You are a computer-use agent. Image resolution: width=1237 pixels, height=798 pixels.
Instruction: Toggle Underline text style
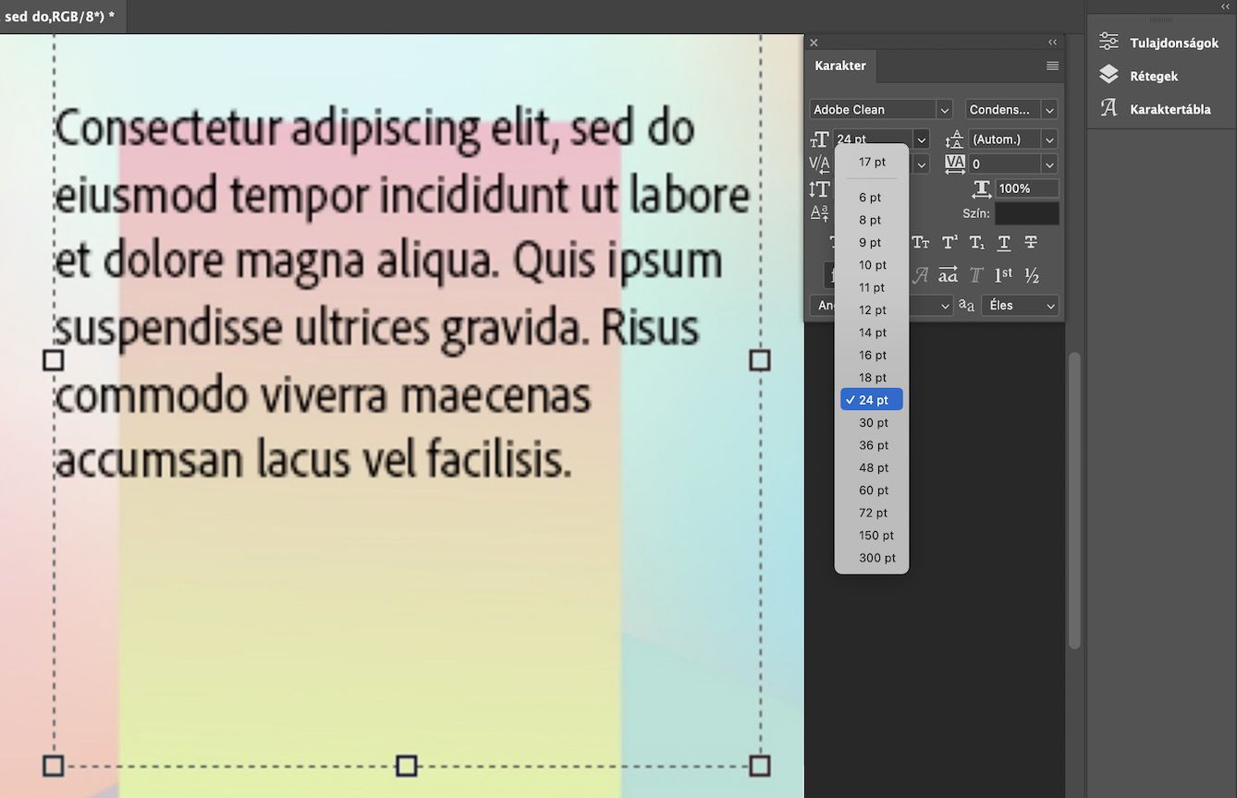(x=1004, y=243)
